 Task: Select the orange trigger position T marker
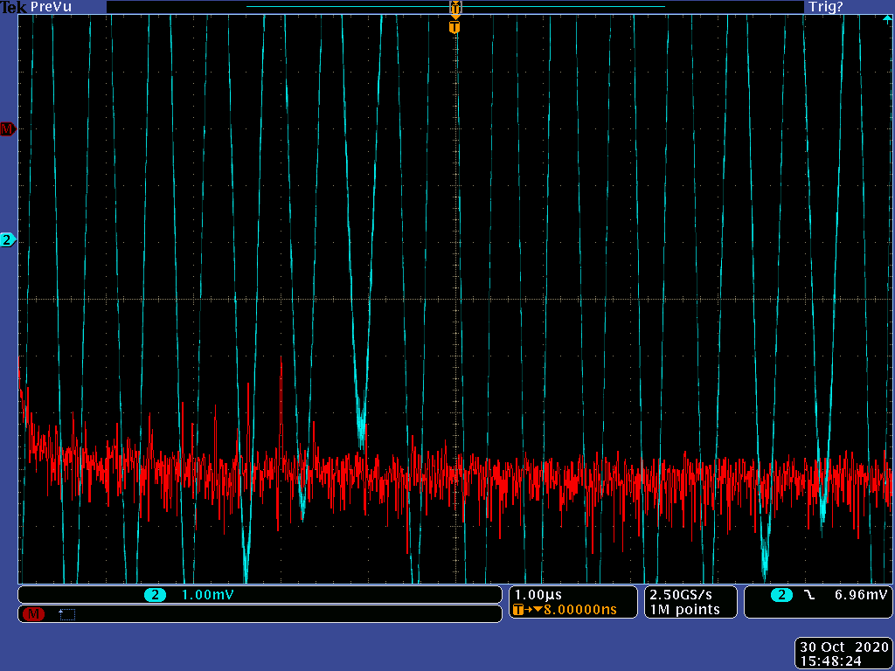[454, 28]
